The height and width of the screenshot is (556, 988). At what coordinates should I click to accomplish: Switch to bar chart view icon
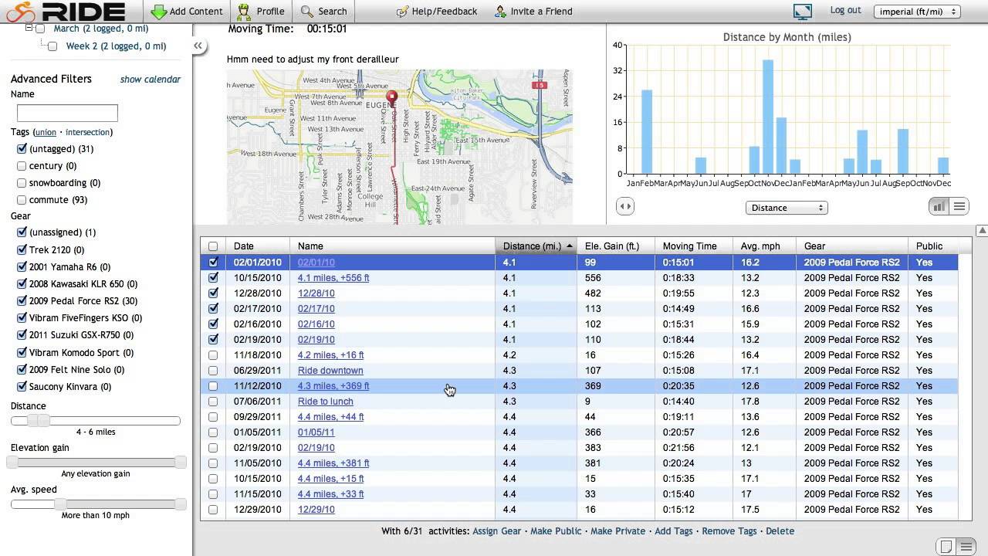(x=939, y=206)
